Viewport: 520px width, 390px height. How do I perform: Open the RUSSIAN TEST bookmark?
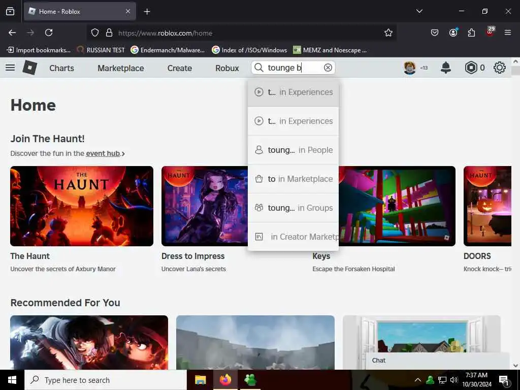pyautogui.click(x=101, y=50)
